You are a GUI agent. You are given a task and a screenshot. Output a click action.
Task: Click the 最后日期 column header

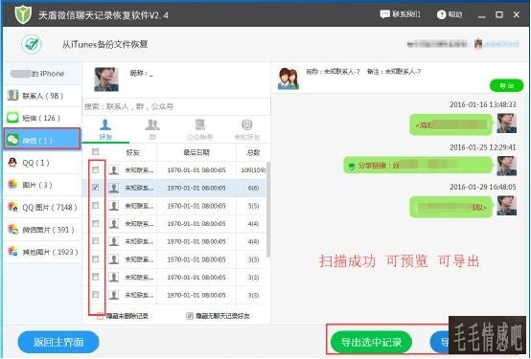coord(196,152)
